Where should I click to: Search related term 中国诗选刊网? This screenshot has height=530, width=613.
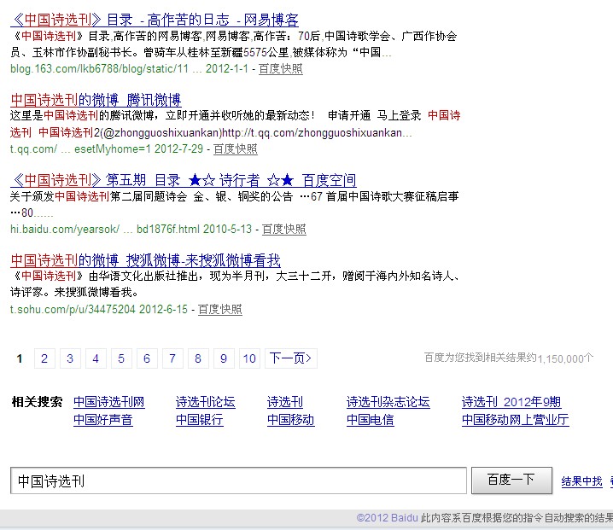pos(109,402)
